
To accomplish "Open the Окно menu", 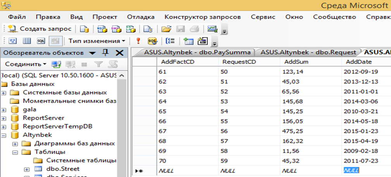I will (x=294, y=17).
